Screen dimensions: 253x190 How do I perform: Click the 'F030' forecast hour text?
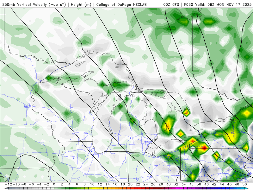coord(189,4)
